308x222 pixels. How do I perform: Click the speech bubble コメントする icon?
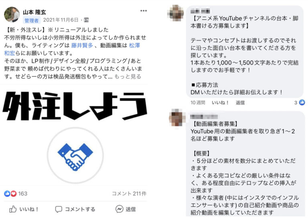pyautogui.click(x=59, y=209)
